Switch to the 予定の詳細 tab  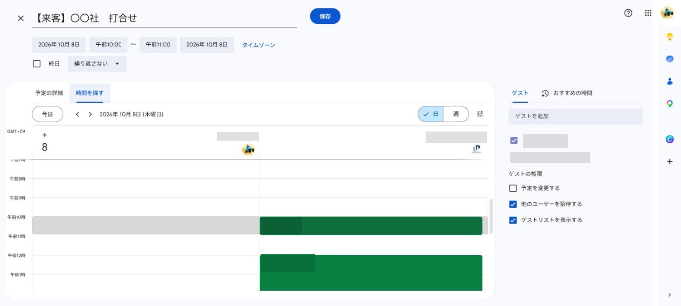[x=49, y=93]
